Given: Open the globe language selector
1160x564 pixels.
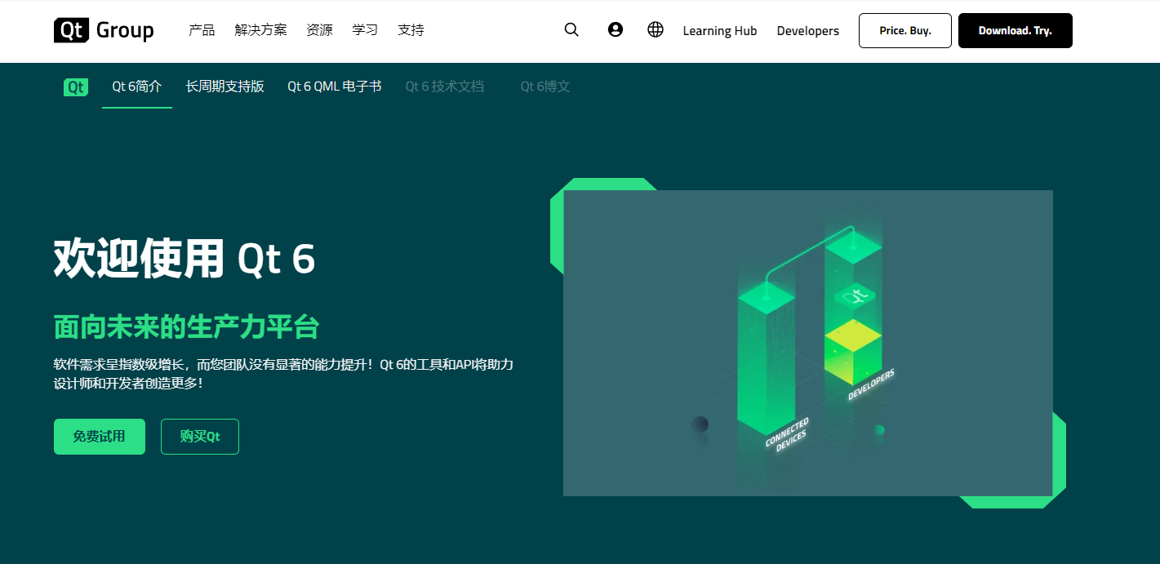Looking at the screenshot, I should click(656, 29).
